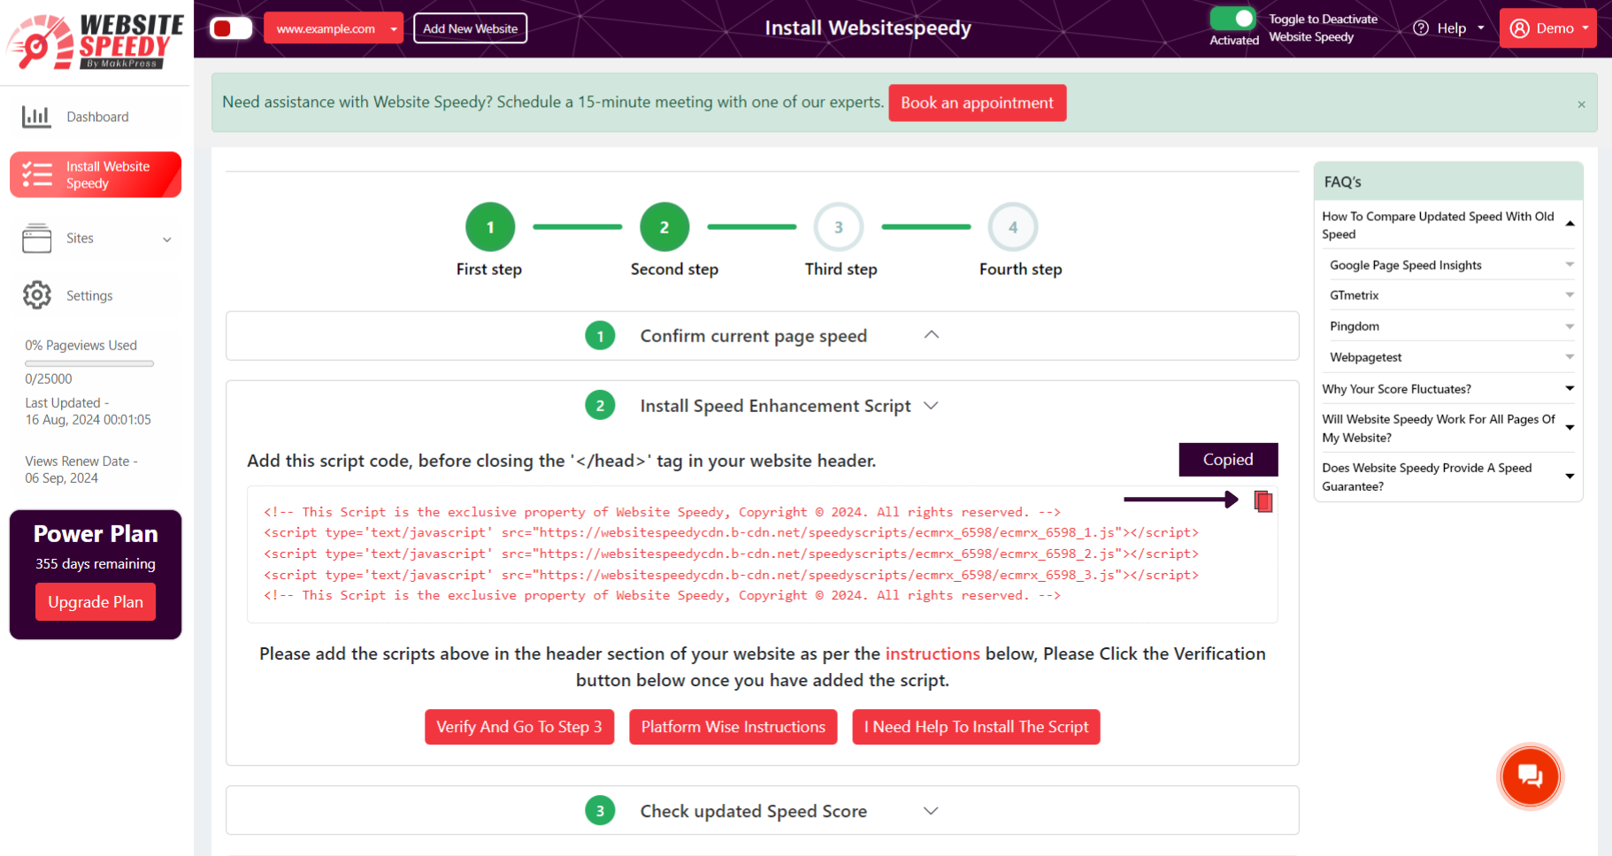This screenshot has height=856, width=1612.
Task: Click the FAQ's panel header
Action: click(x=1448, y=181)
